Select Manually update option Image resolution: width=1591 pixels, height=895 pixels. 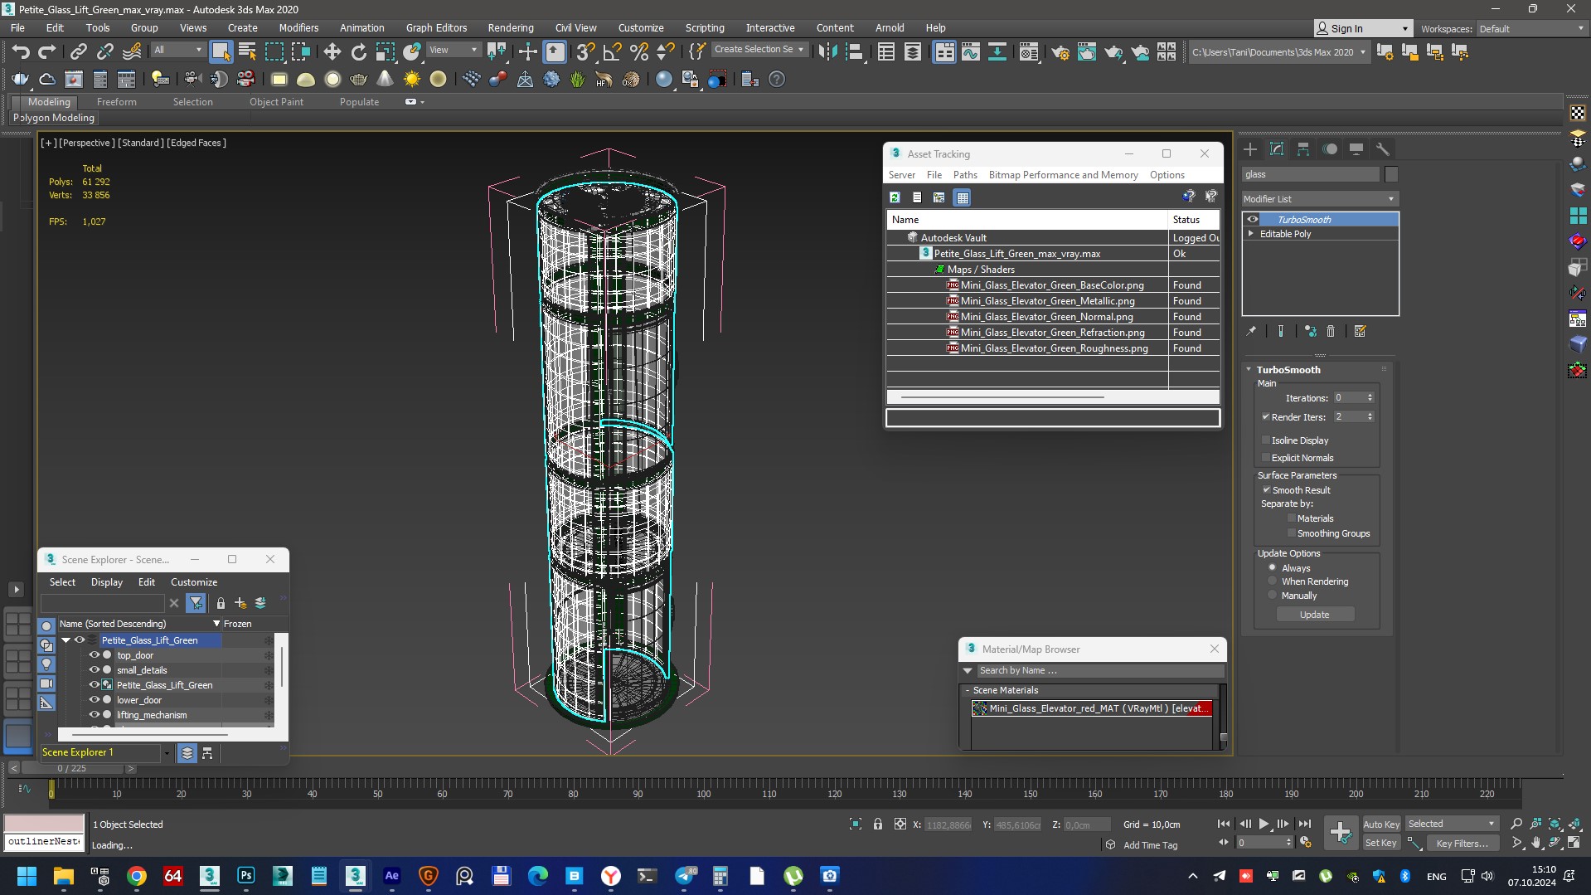click(x=1273, y=596)
